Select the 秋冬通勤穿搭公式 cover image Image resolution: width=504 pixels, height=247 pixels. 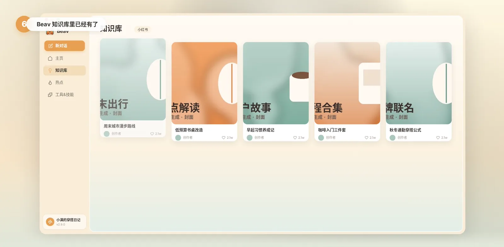pyautogui.click(x=419, y=83)
